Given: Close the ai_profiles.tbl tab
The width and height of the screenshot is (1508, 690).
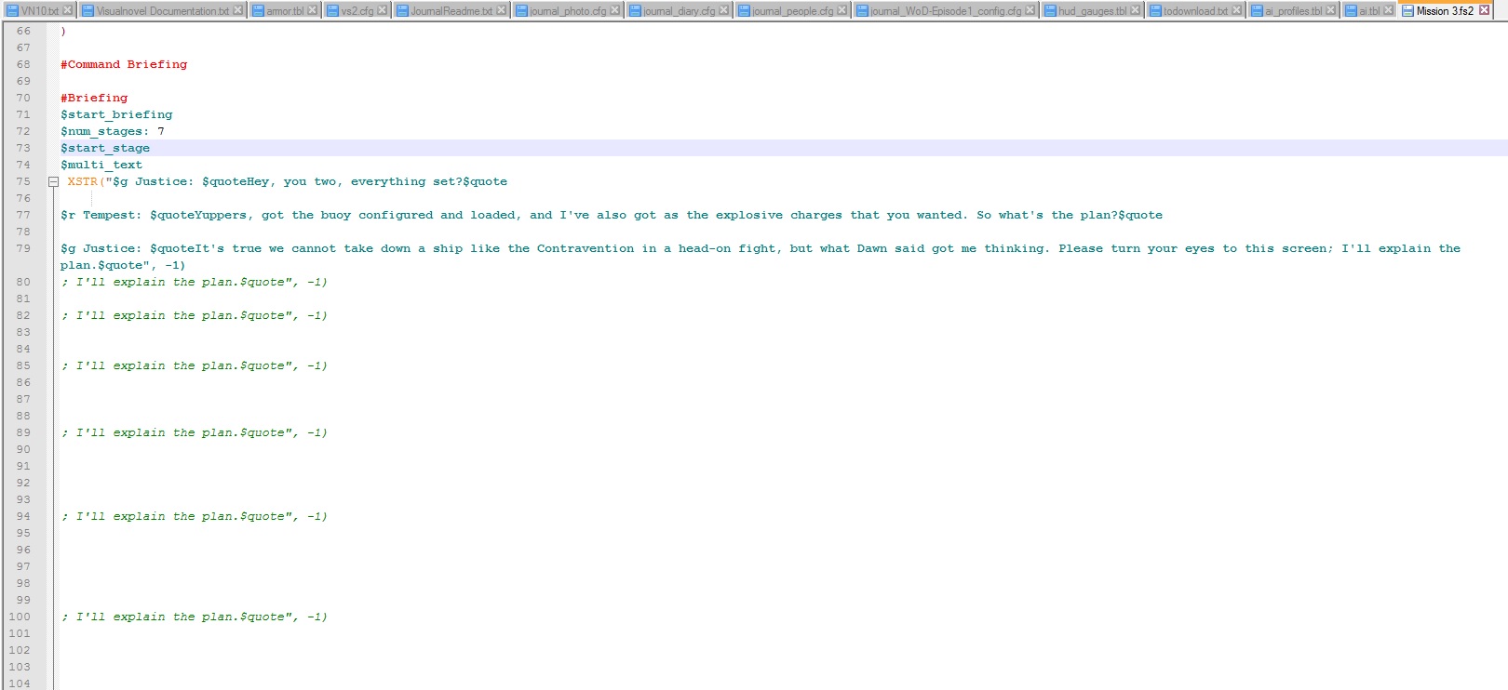Looking at the screenshot, I should [x=1330, y=10].
